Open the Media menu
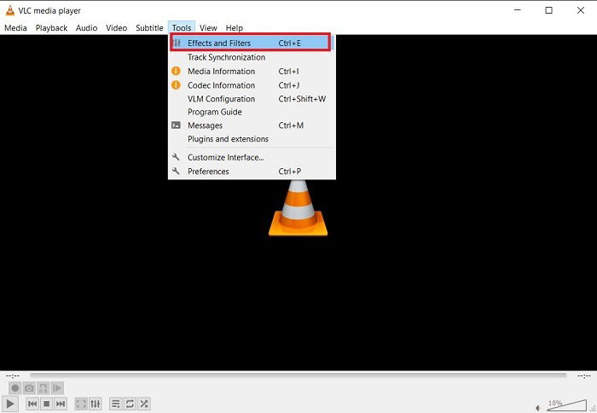This screenshot has height=413, width=597. point(15,28)
